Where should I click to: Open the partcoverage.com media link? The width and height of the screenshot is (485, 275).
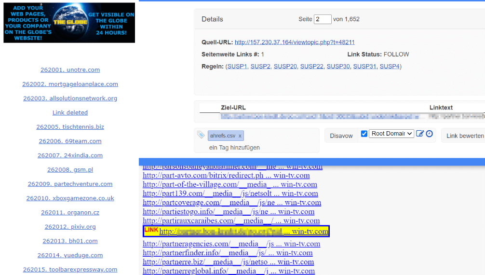[x=232, y=202]
